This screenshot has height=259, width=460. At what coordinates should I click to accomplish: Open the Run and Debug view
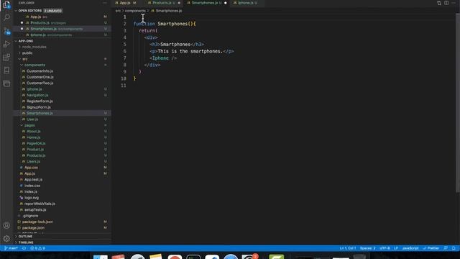(6, 44)
